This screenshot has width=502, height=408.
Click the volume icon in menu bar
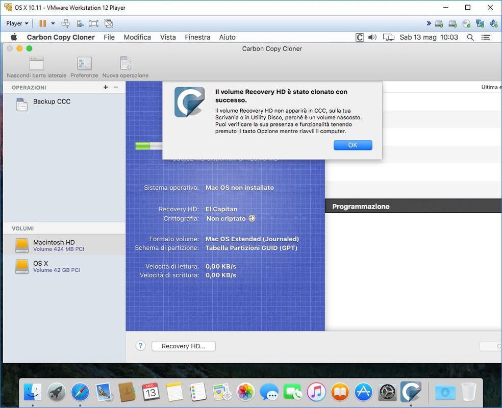372,37
